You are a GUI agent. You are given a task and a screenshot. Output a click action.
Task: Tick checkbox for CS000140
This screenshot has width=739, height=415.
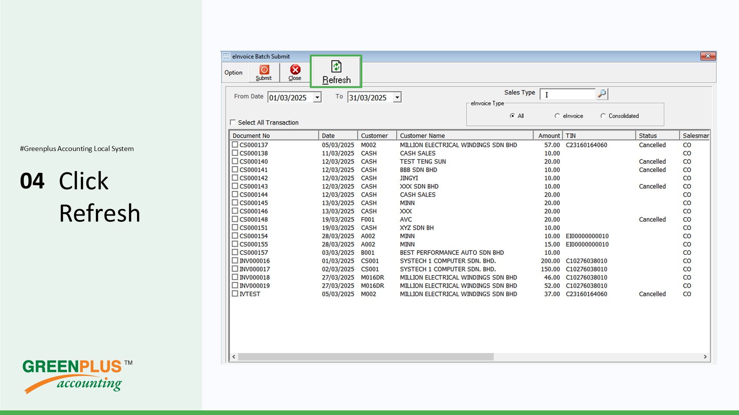coord(235,161)
